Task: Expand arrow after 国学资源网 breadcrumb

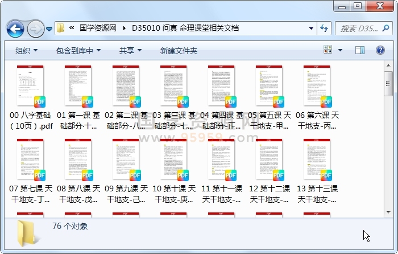Action: point(124,28)
